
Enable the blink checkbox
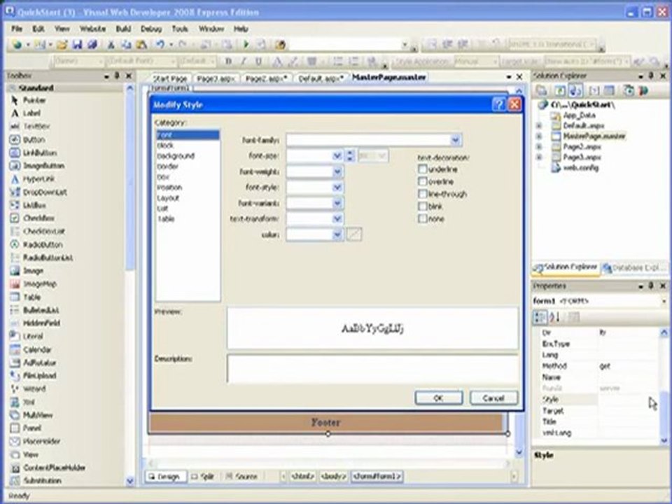(x=423, y=206)
